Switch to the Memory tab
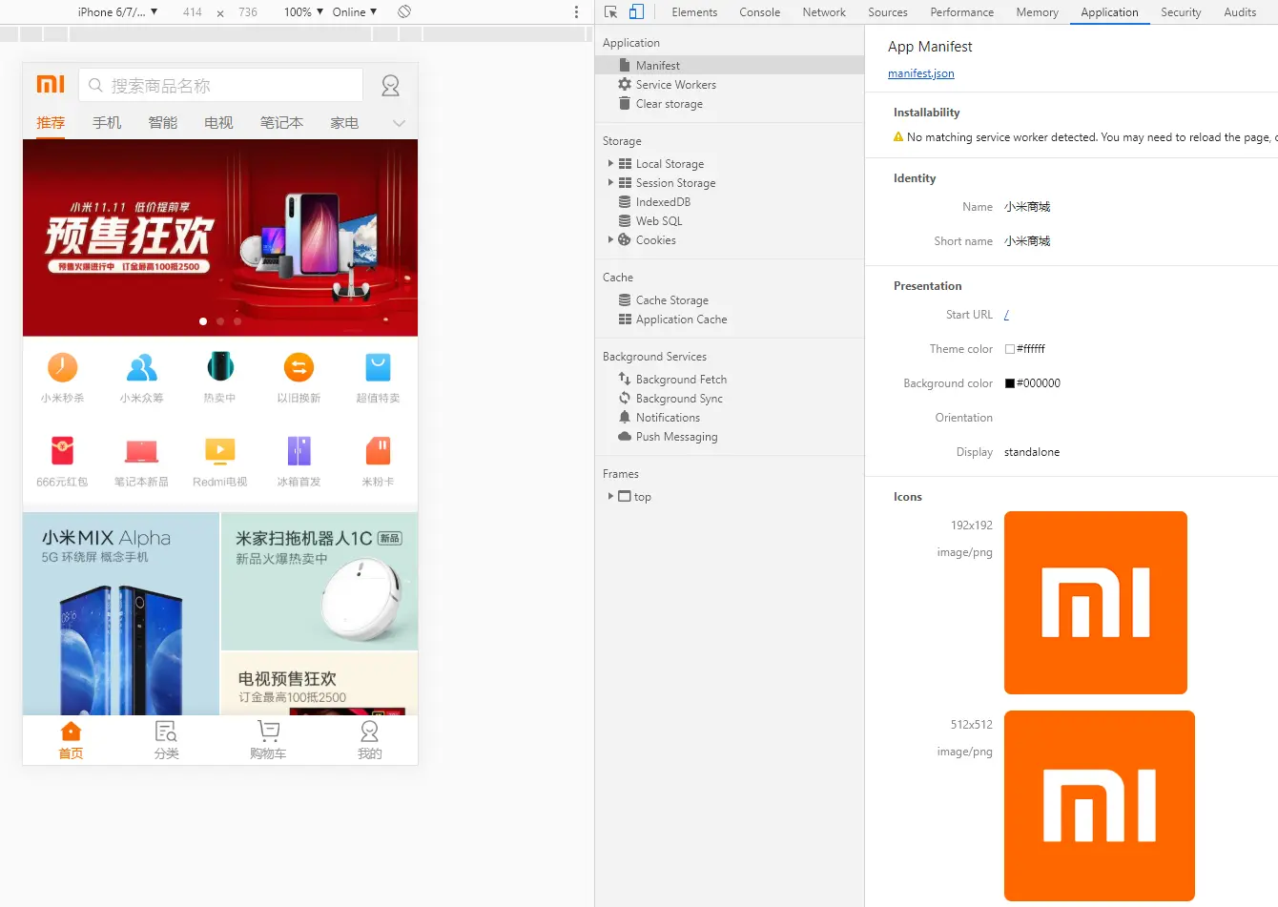Image resolution: width=1278 pixels, height=907 pixels. [x=1038, y=12]
